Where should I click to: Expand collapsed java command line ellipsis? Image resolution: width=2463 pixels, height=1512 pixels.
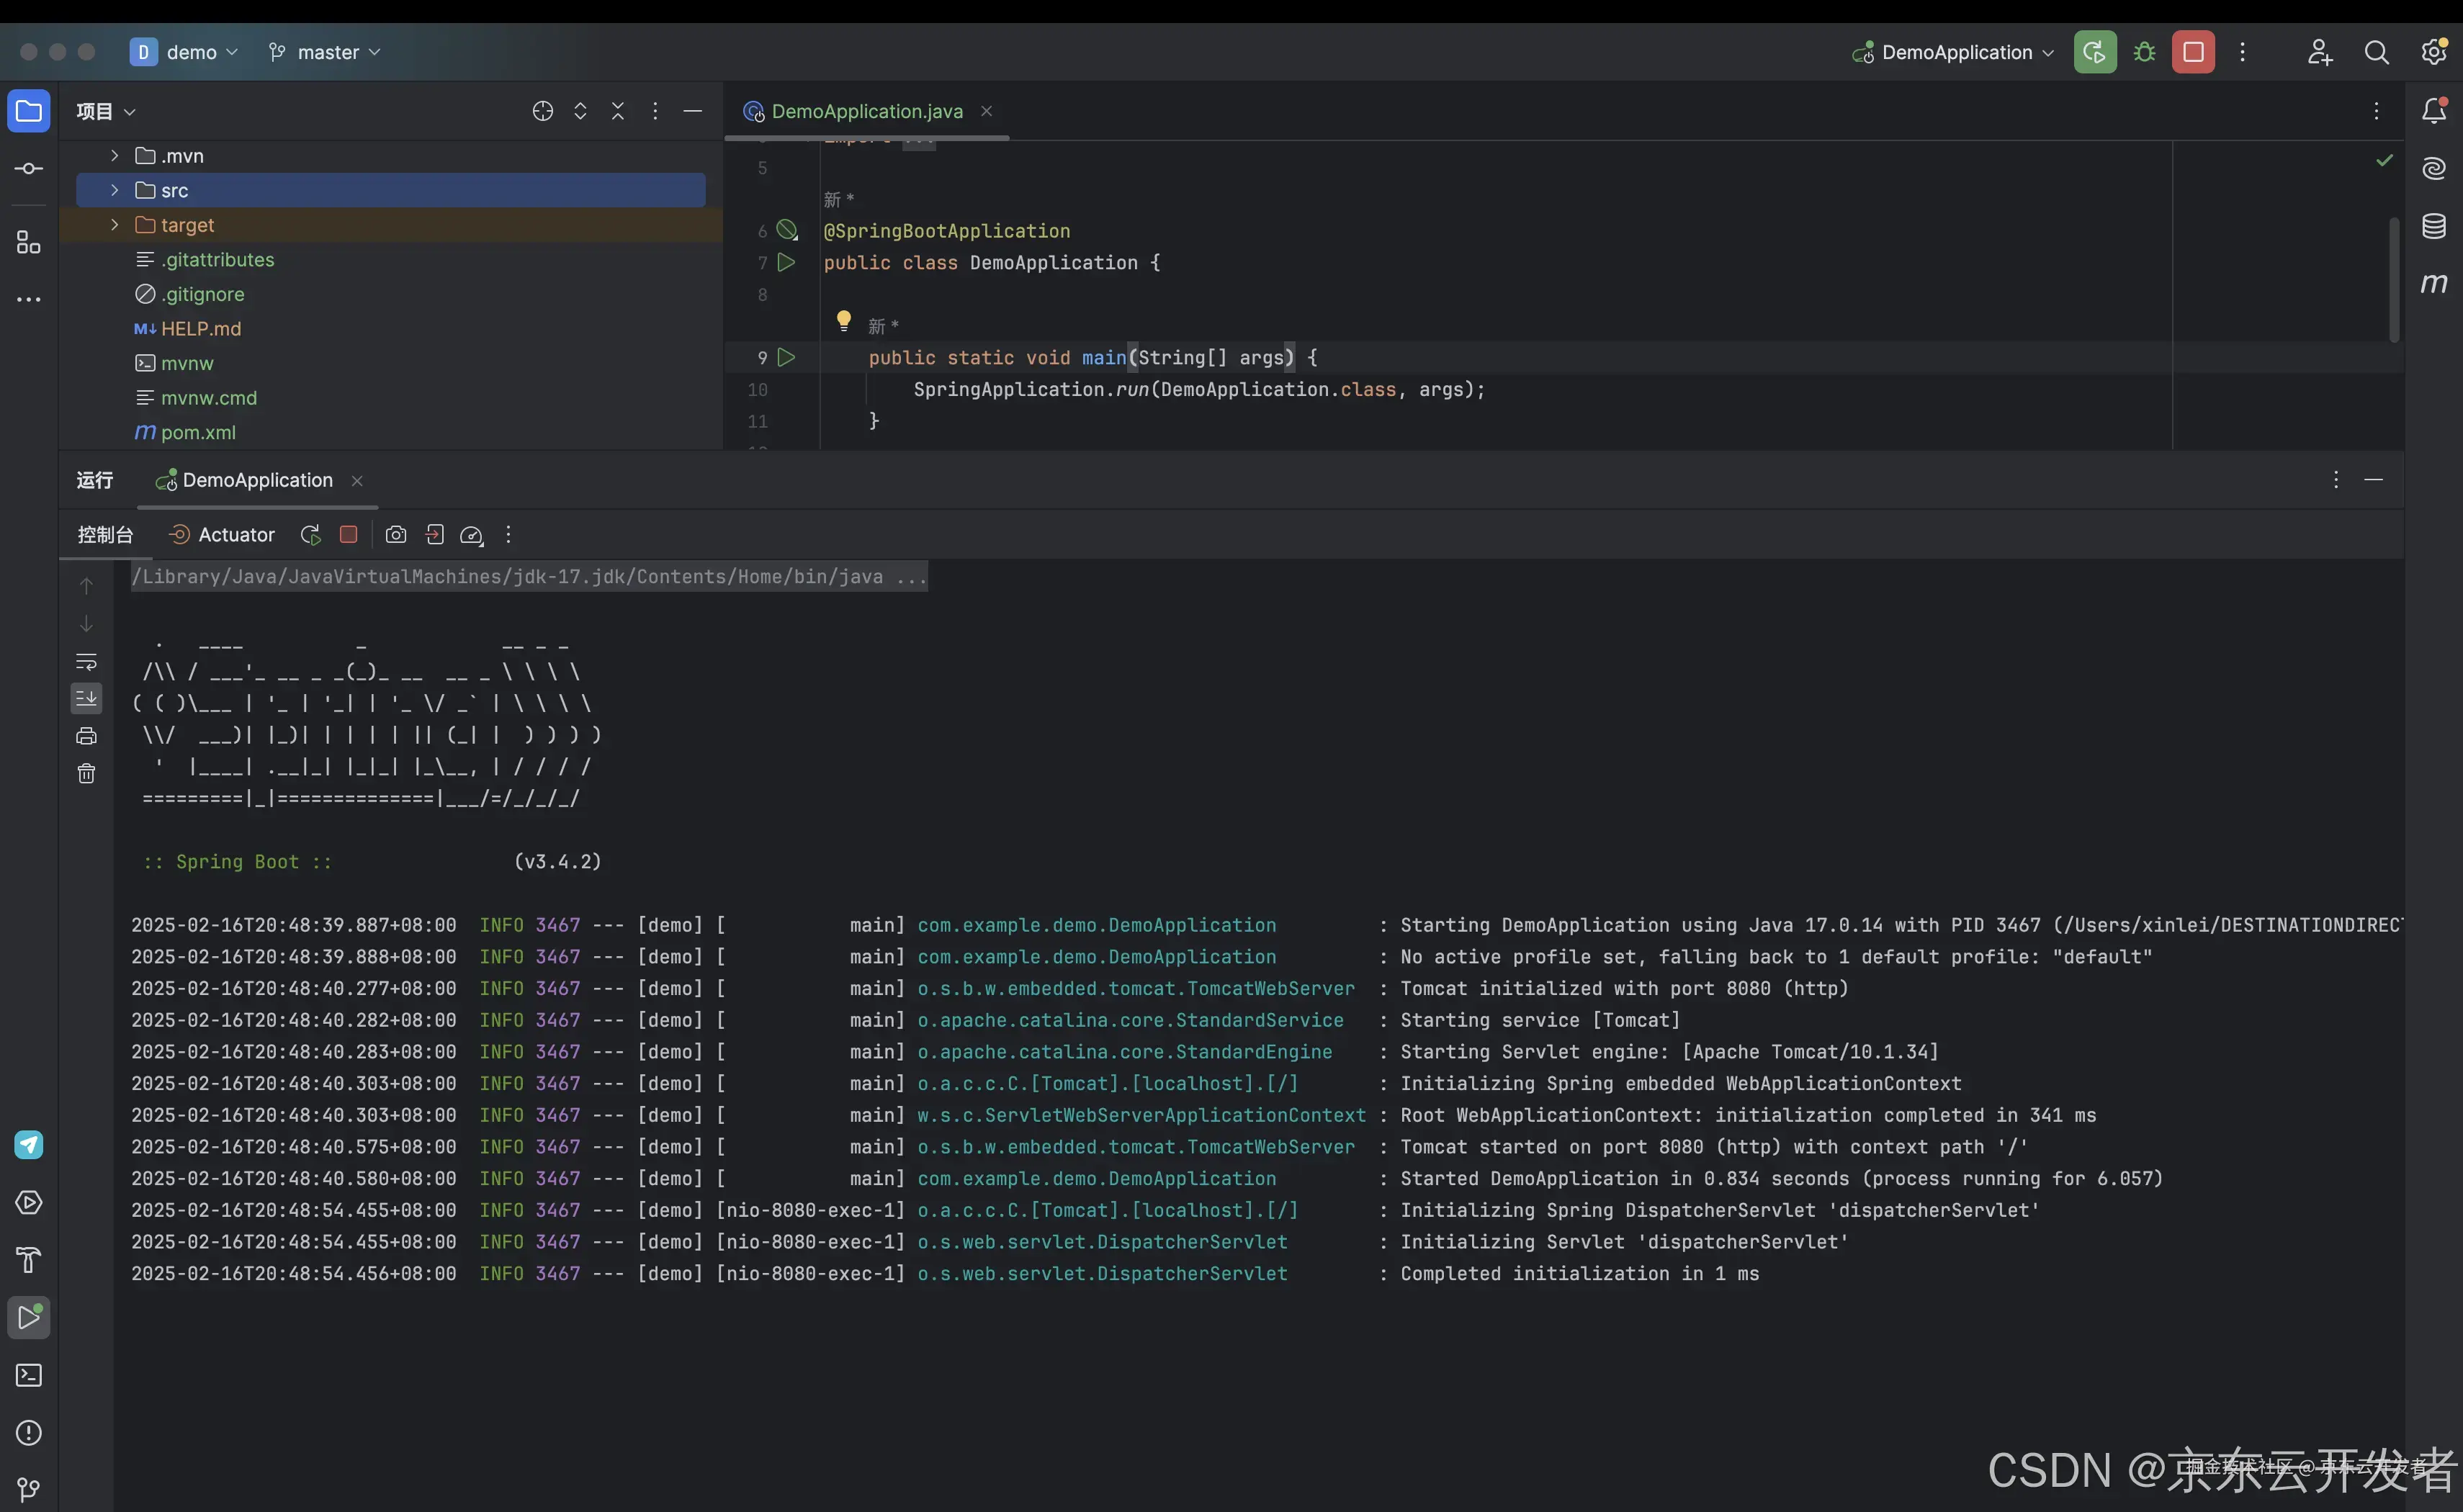(912, 577)
